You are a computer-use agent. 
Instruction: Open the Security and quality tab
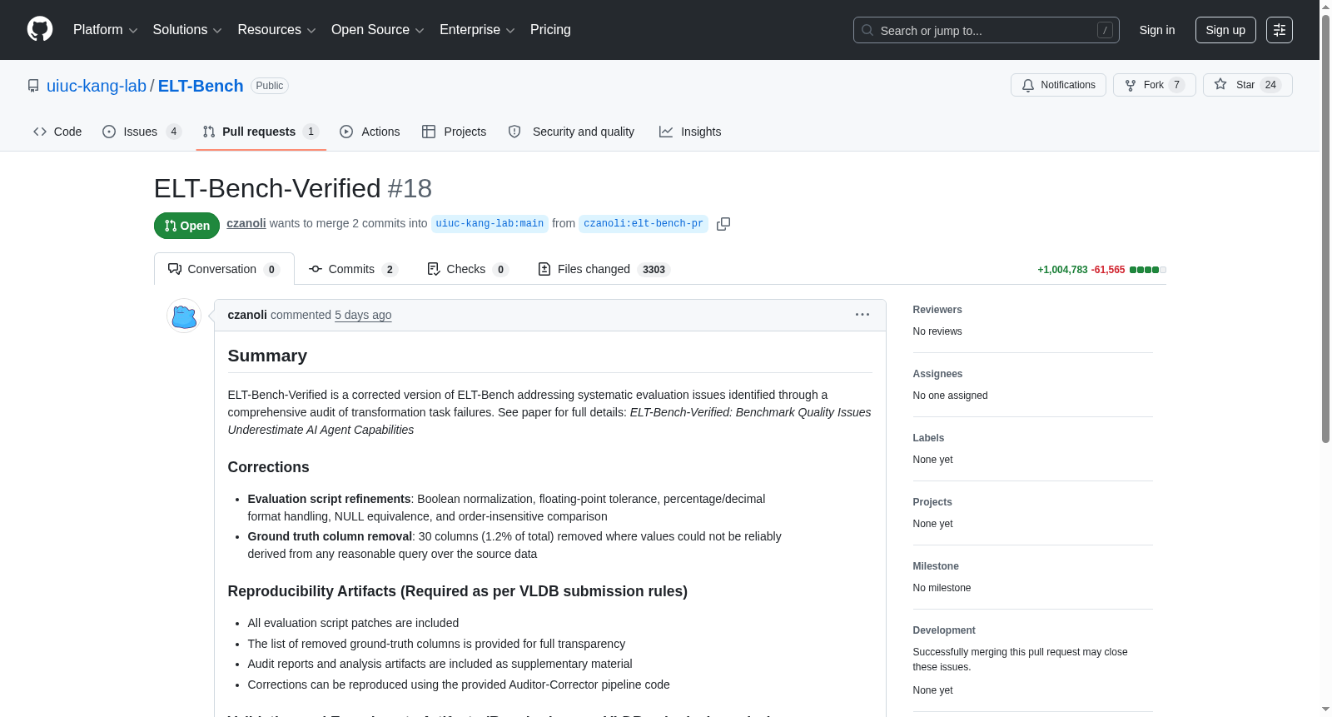point(572,132)
